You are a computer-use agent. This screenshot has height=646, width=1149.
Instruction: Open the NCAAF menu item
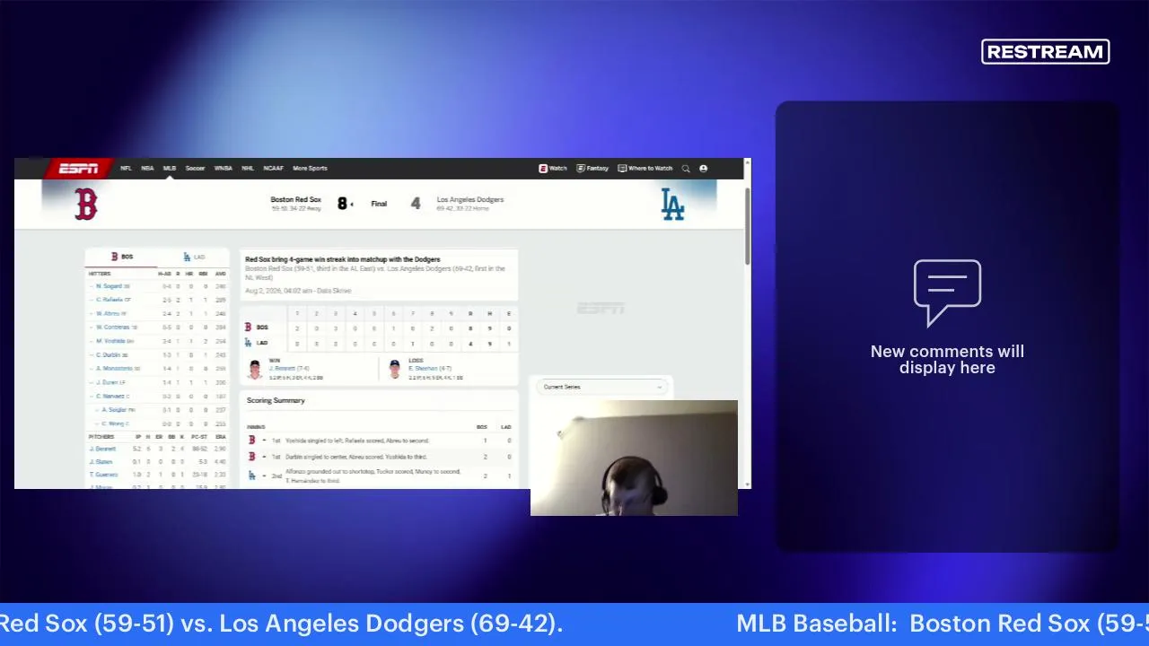tap(273, 169)
